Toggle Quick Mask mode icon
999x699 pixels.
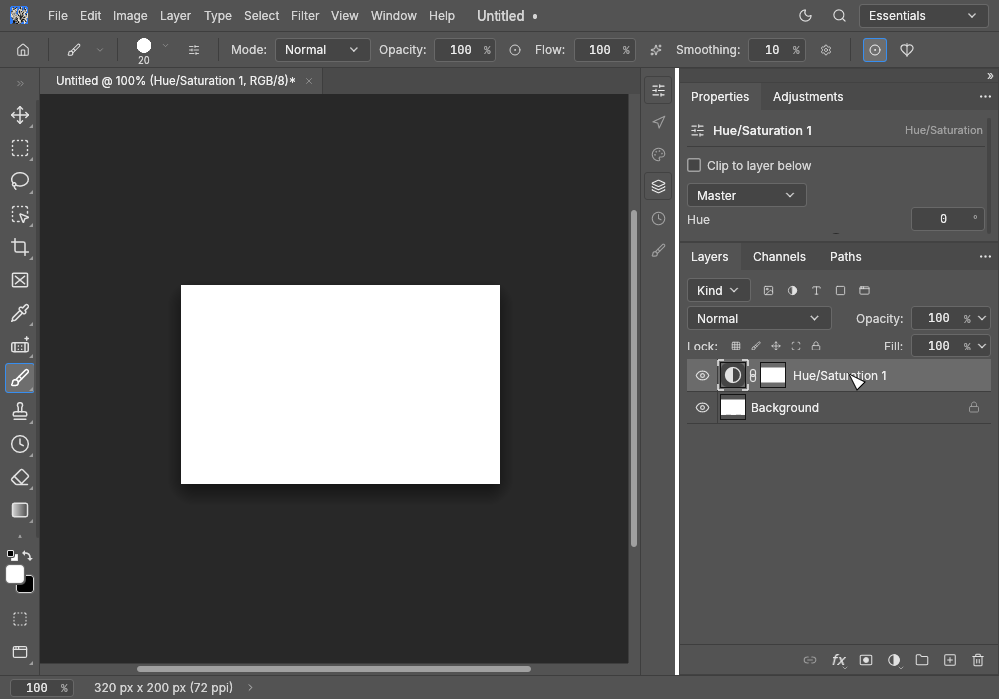(20, 619)
